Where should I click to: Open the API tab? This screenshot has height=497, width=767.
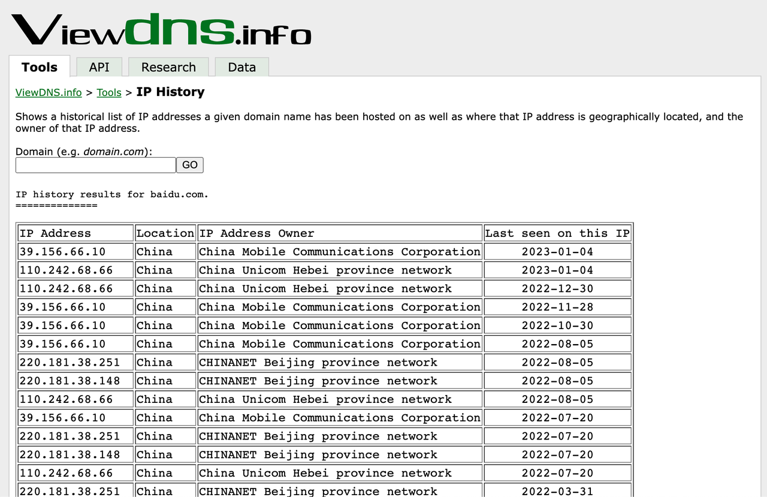pos(99,67)
